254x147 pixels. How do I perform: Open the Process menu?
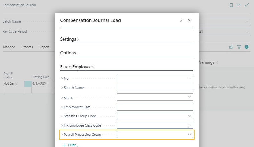pos(27,47)
